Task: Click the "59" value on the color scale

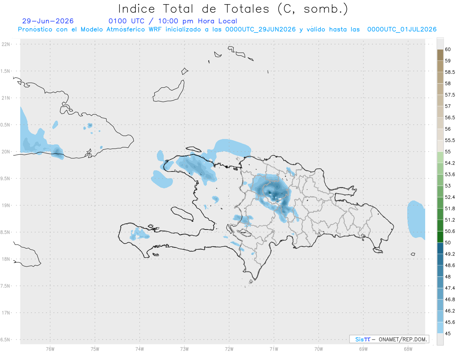Action: pyautogui.click(x=448, y=61)
